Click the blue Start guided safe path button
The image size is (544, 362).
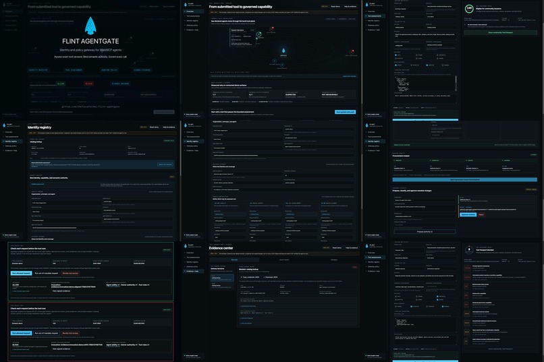(345, 112)
